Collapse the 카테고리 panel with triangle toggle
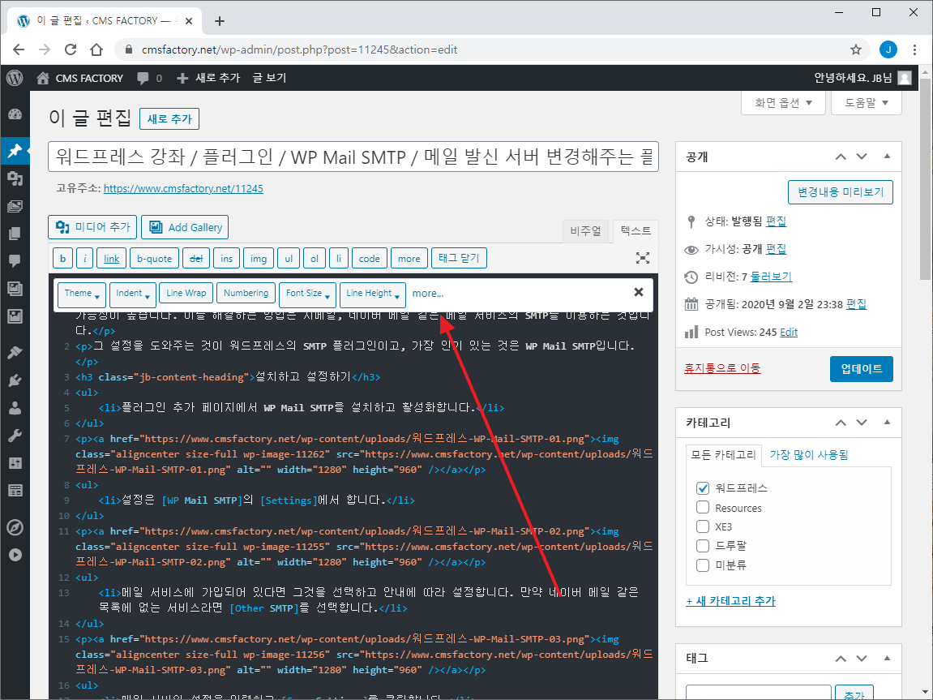The height and width of the screenshot is (700, 933). pyautogui.click(x=887, y=423)
